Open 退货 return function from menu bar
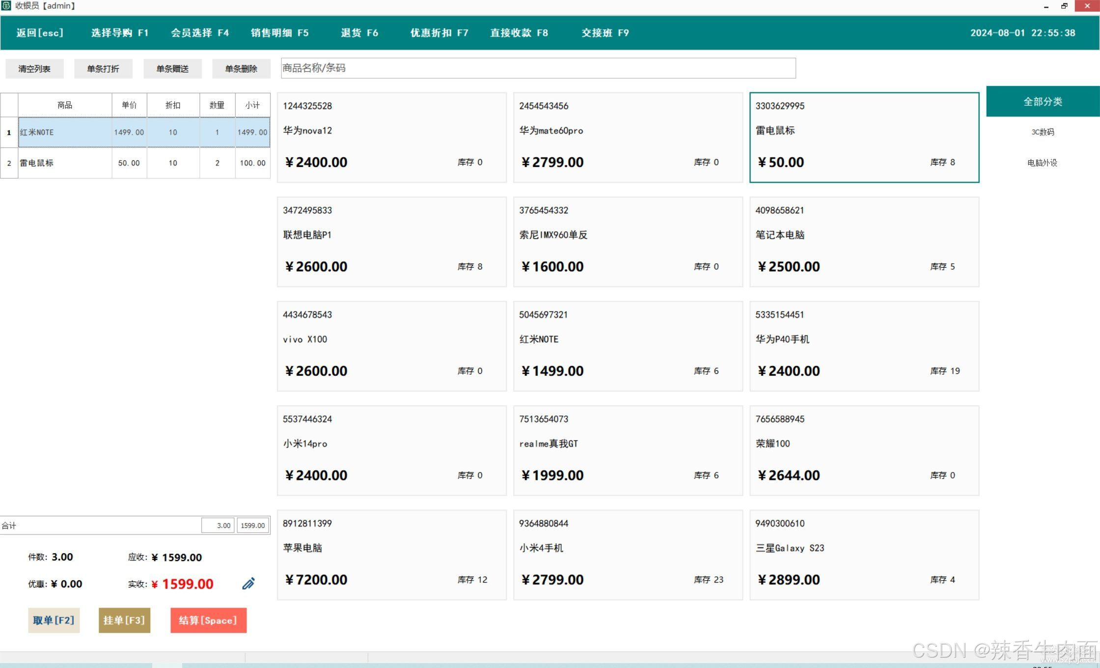1100x668 pixels. (359, 33)
